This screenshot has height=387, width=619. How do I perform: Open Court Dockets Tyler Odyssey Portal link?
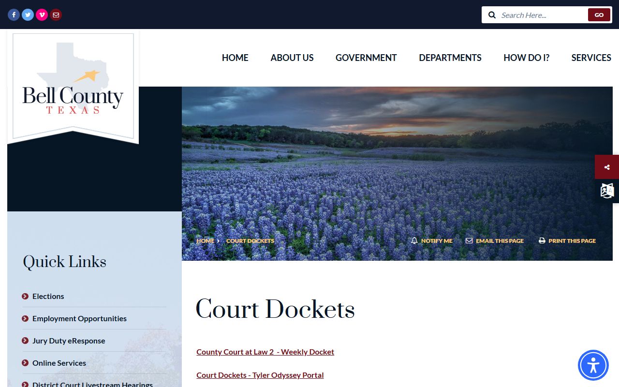260,375
